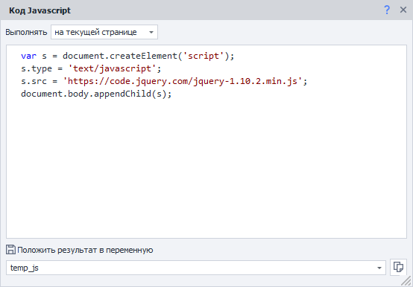413x287 pixels.
Task: Close the Код Javascript dialog
Action: coord(403,10)
